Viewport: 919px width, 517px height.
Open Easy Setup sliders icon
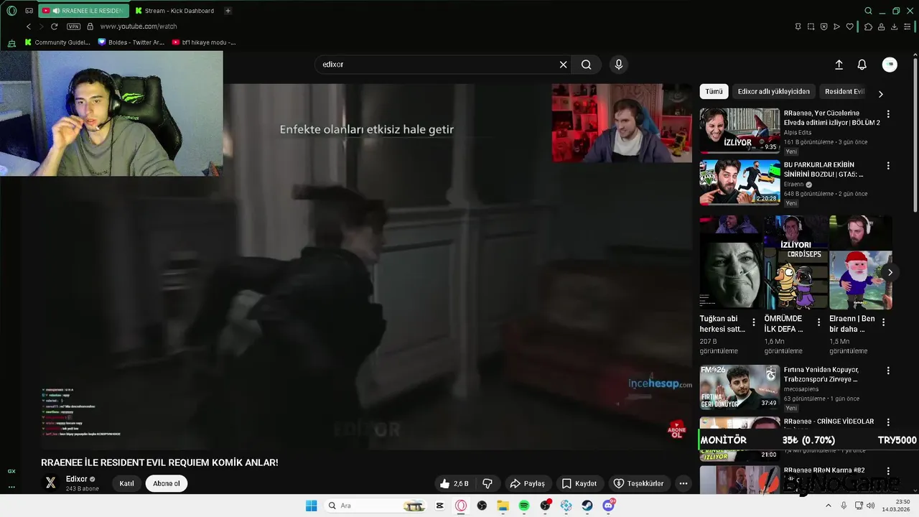click(908, 27)
